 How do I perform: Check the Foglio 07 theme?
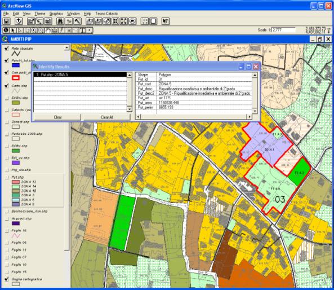point(7,257)
